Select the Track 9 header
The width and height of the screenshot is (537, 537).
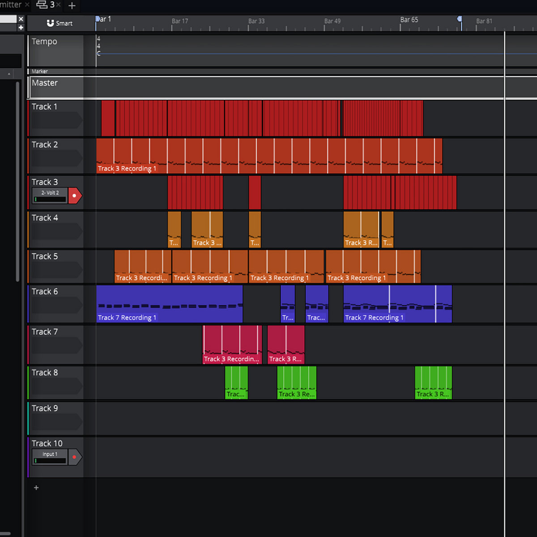(45, 409)
